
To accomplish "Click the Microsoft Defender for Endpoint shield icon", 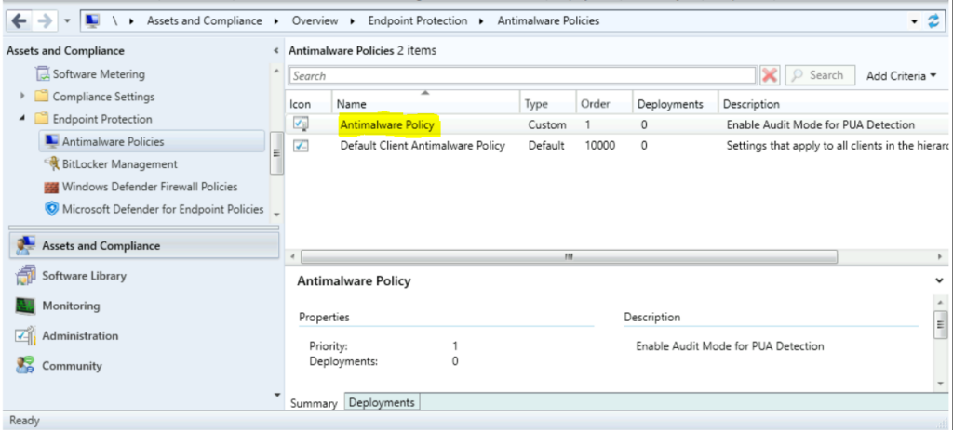I will tap(52, 209).
